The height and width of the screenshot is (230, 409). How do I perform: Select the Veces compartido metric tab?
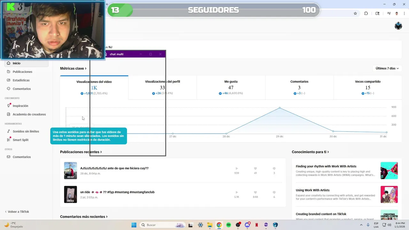tap(367, 88)
